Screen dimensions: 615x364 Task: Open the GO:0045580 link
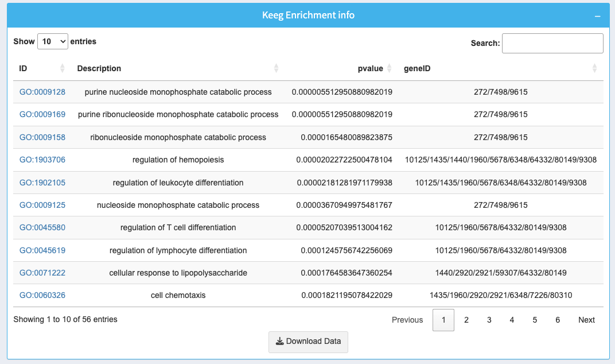pyautogui.click(x=42, y=227)
